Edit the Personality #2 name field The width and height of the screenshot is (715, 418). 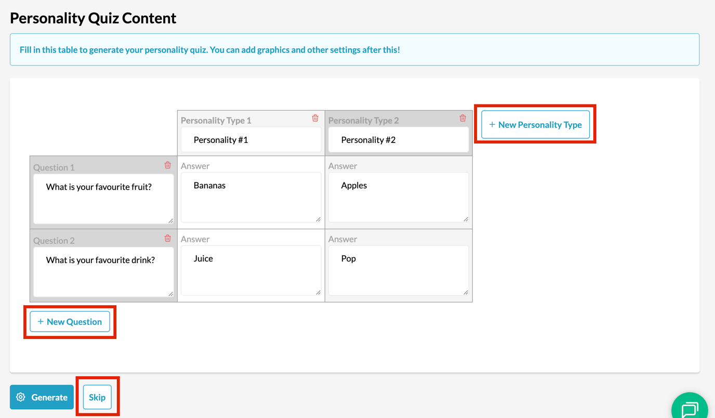tap(399, 139)
